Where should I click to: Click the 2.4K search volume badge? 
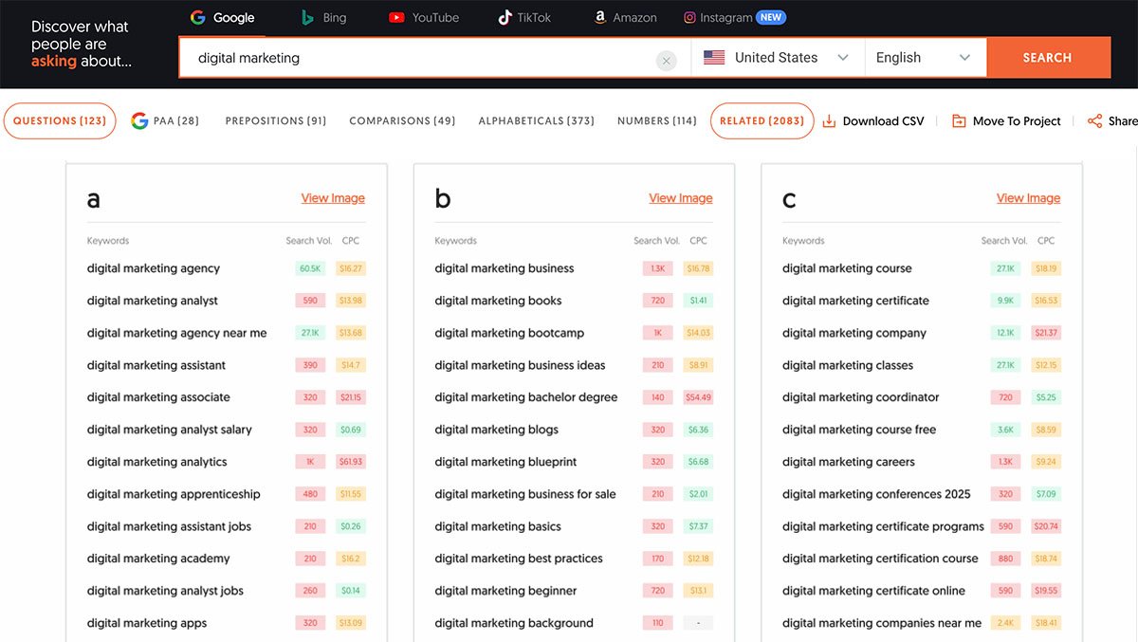click(x=1006, y=623)
